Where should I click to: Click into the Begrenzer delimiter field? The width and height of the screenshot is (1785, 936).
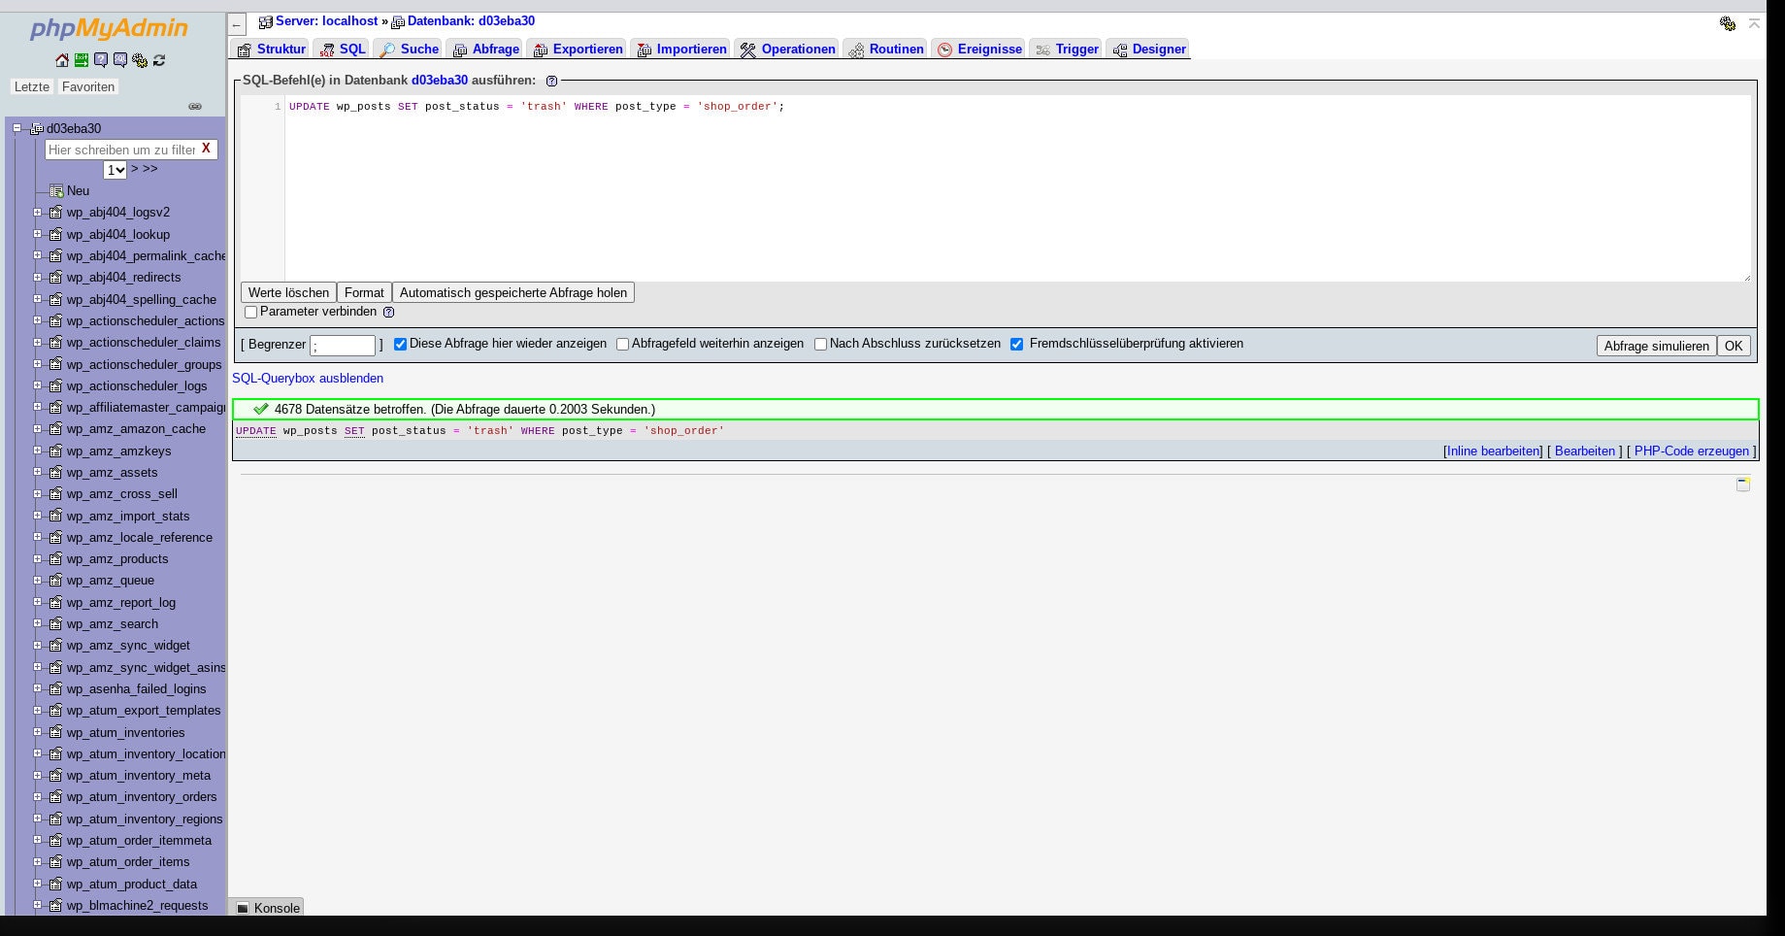click(343, 345)
